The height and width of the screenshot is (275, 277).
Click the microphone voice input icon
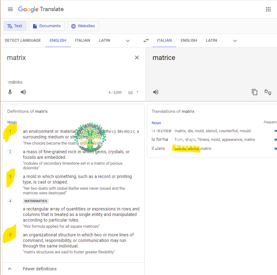[10, 92]
